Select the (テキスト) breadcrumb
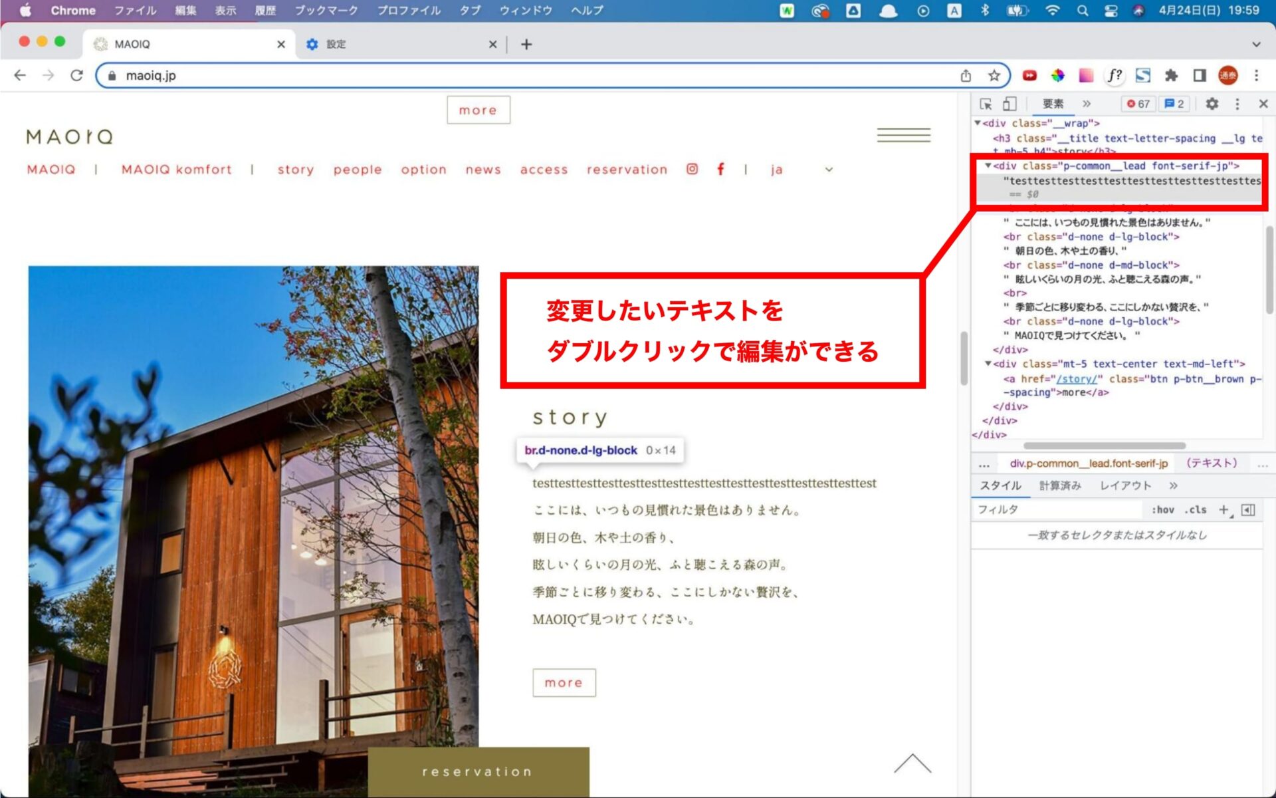 (1212, 463)
